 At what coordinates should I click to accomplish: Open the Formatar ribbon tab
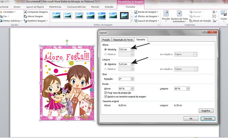[x=130, y=7]
